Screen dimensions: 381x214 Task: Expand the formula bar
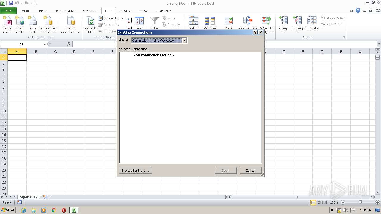pyautogui.click(x=378, y=44)
